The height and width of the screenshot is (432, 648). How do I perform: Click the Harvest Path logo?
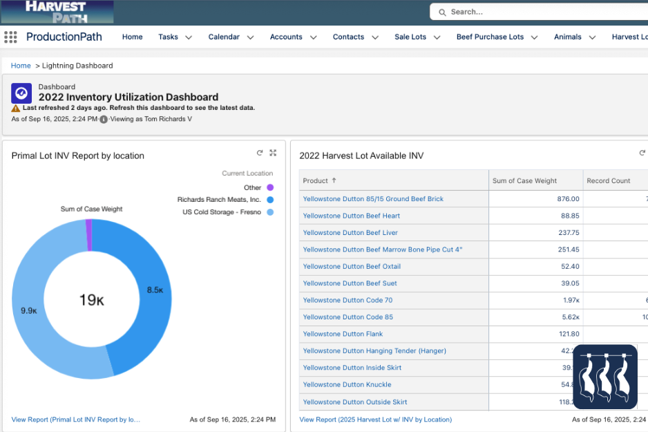click(x=57, y=12)
